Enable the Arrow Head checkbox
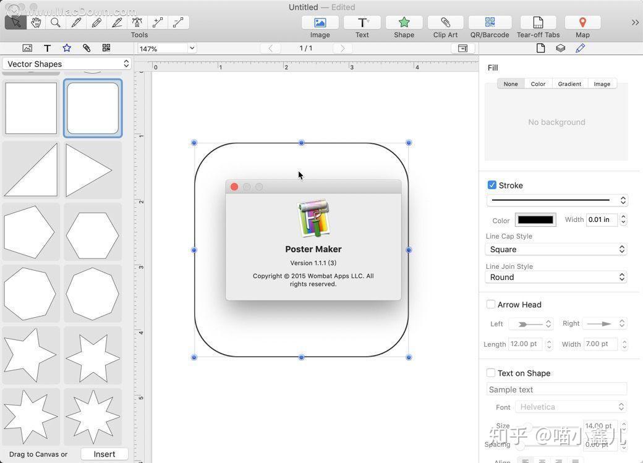The width and height of the screenshot is (643, 463). pyautogui.click(x=491, y=304)
